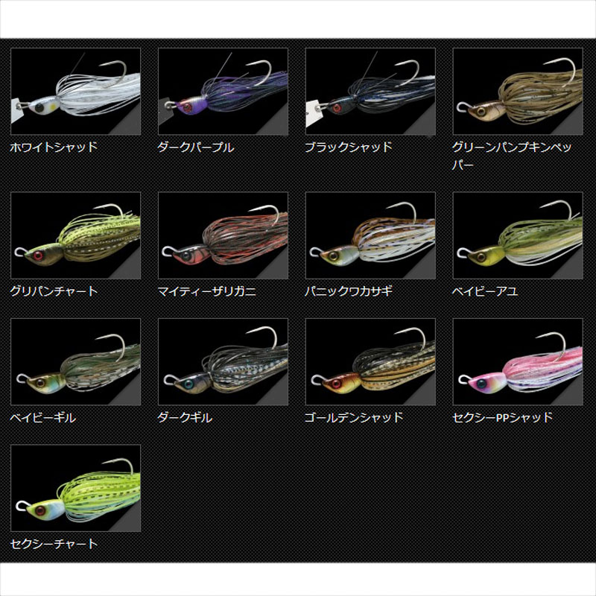596x596 pixels.
Task: Select the セクシーチャート text label
Action: coord(54,544)
